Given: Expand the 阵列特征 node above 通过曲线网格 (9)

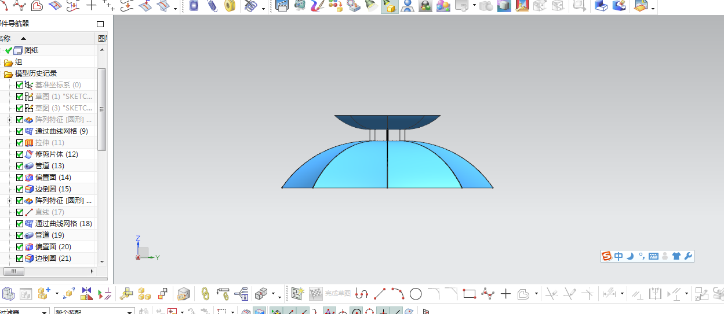Looking at the screenshot, I should tap(9, 120).
